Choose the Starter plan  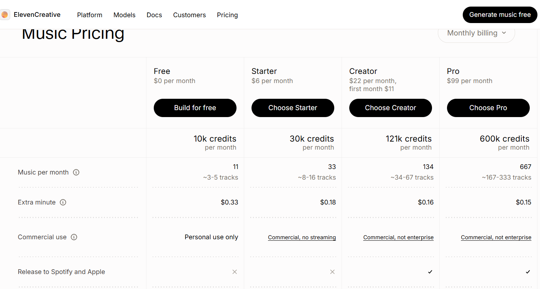coord(293,108)
